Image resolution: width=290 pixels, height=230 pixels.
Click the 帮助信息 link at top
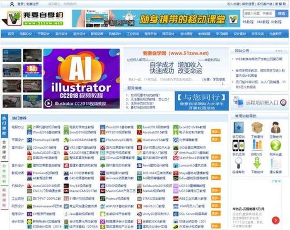pyautogui.click(x=248, y=4)
